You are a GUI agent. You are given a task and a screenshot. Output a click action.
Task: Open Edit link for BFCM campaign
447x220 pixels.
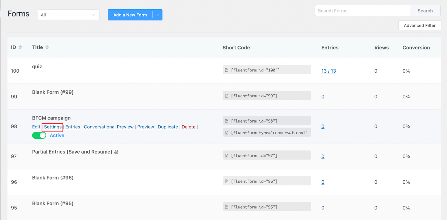tap(36, 127)
